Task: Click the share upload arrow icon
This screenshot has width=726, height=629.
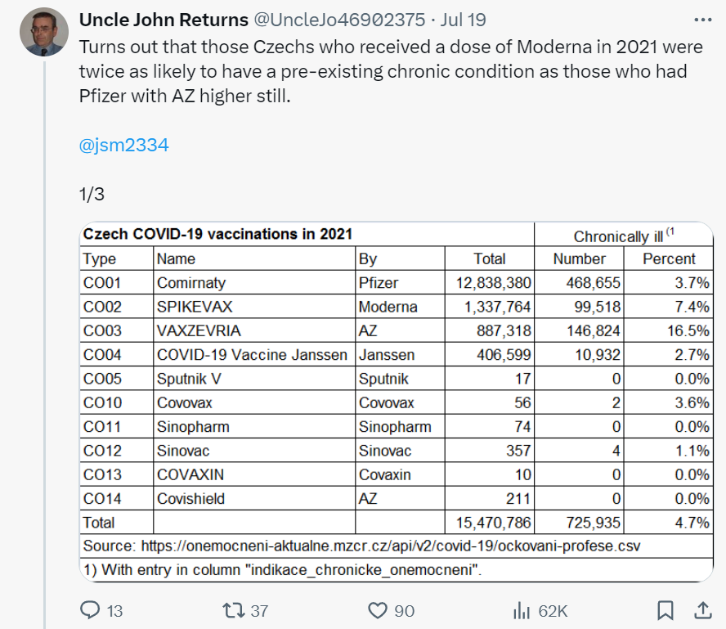Action: [x=705, y=610]
